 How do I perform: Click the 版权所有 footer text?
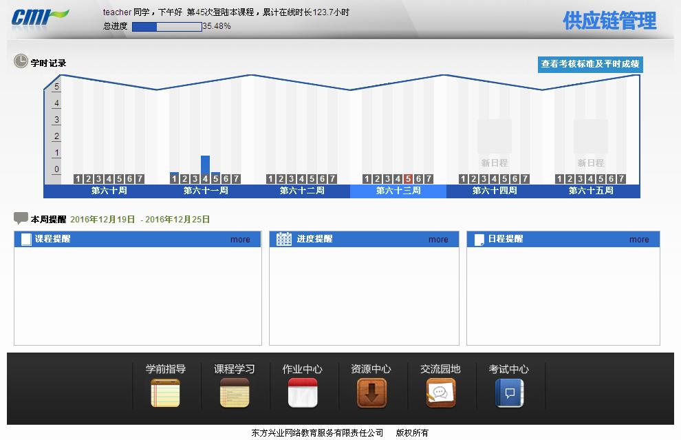click(x=412, y=432)
